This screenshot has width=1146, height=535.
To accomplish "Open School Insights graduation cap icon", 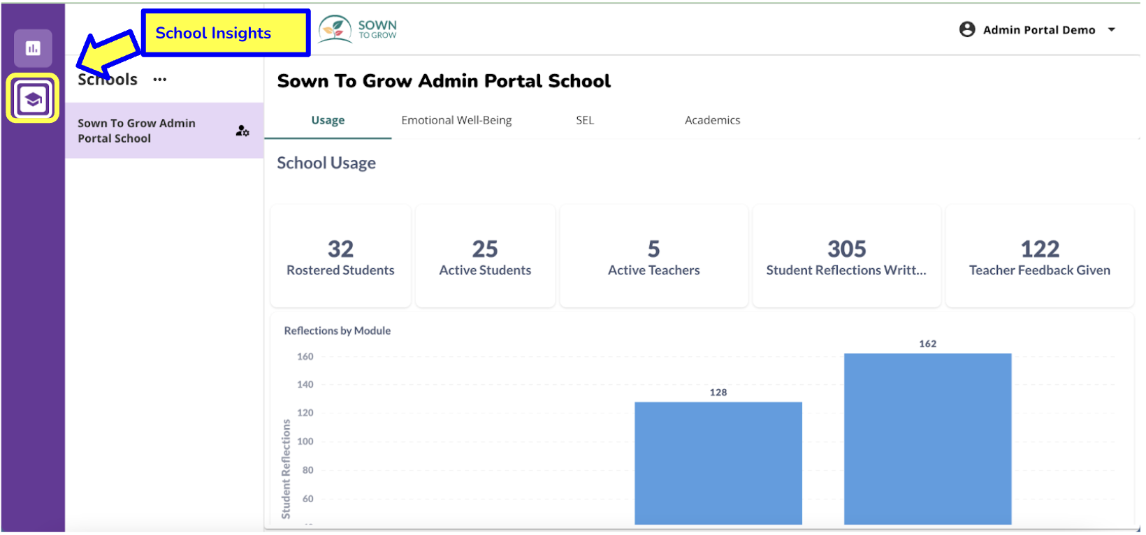I will (33, 98).
